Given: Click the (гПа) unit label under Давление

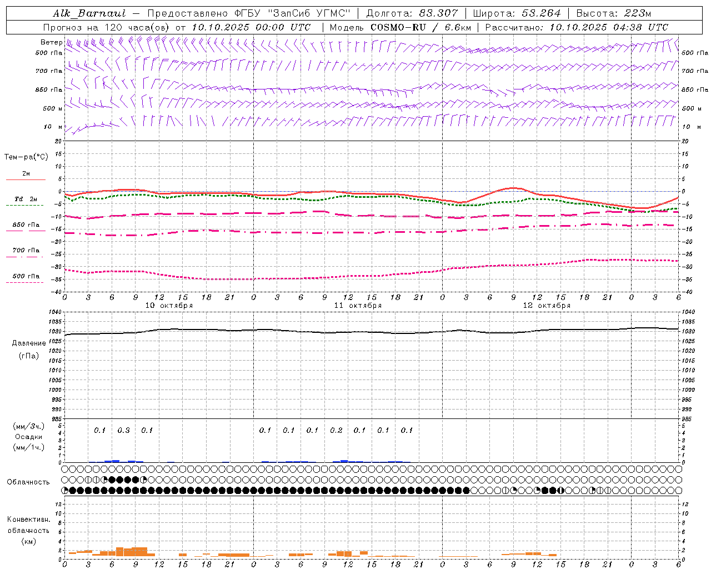Looking at the screenshot, I should coord(29,356).
